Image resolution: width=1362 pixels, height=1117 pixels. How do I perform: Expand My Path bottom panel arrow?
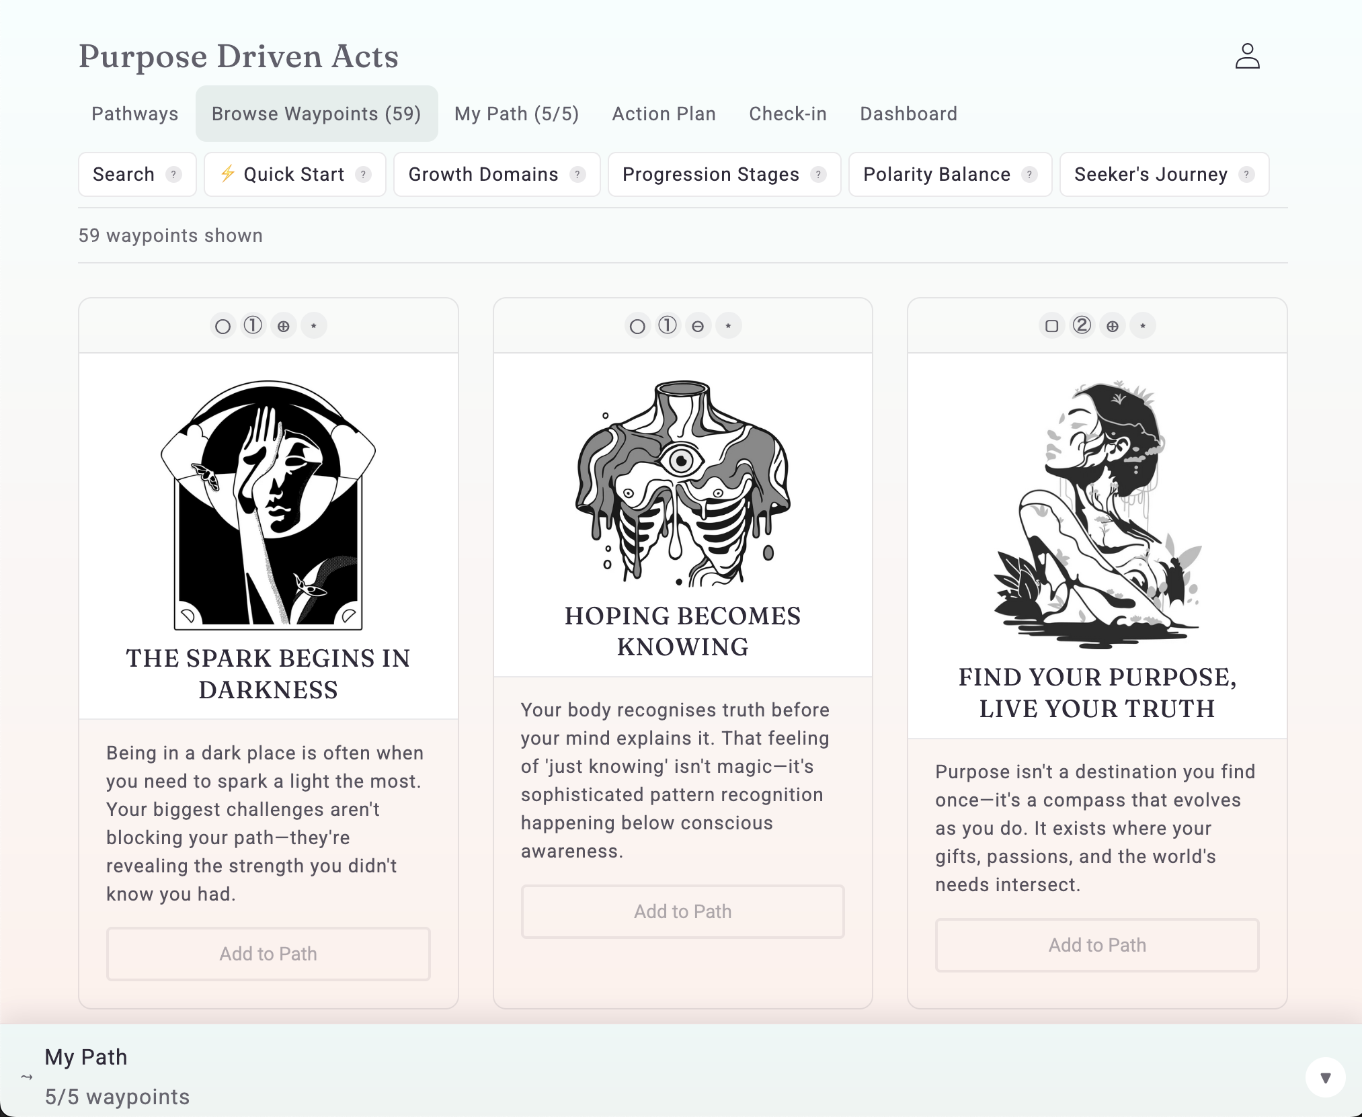point(1325,1078)
